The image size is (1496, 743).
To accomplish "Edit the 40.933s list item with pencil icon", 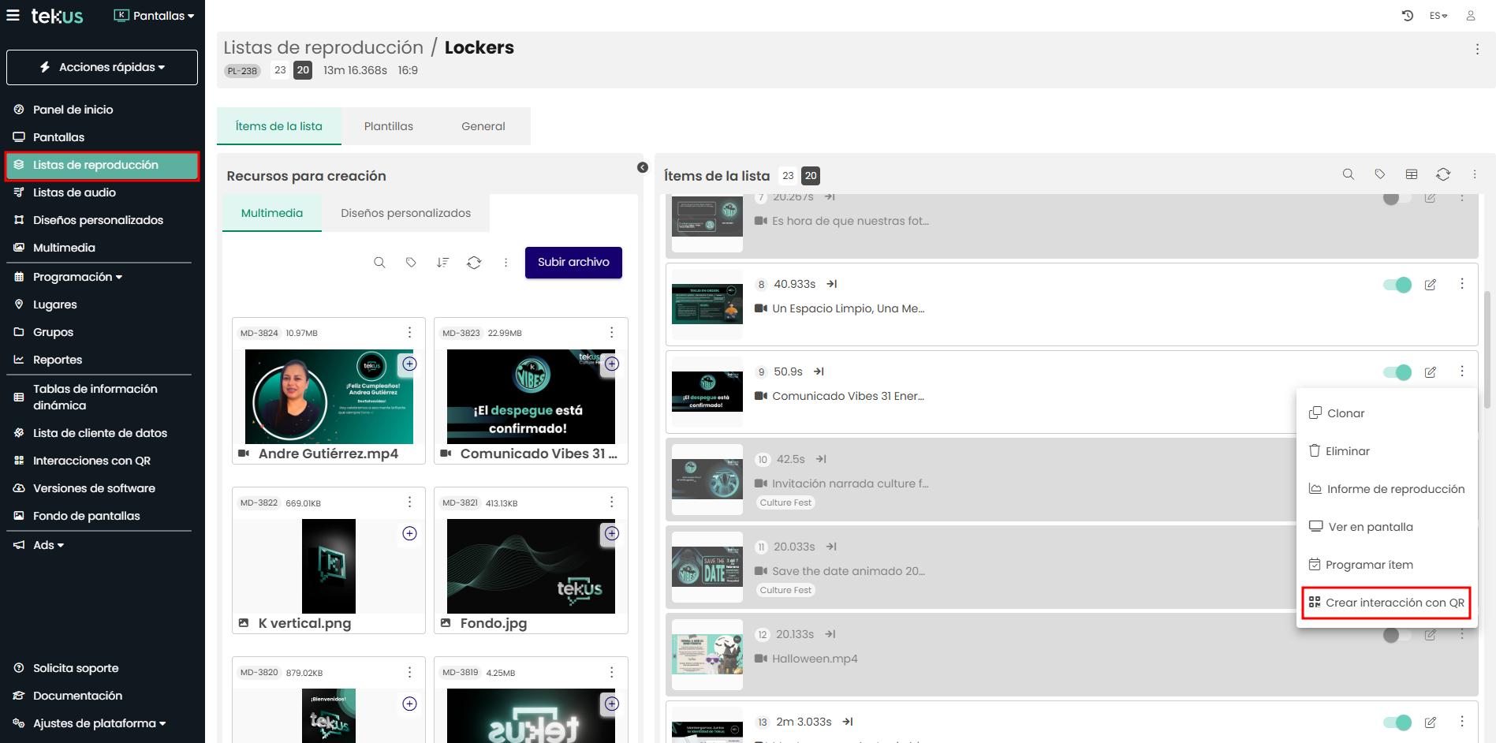I will click(1430, 285).
